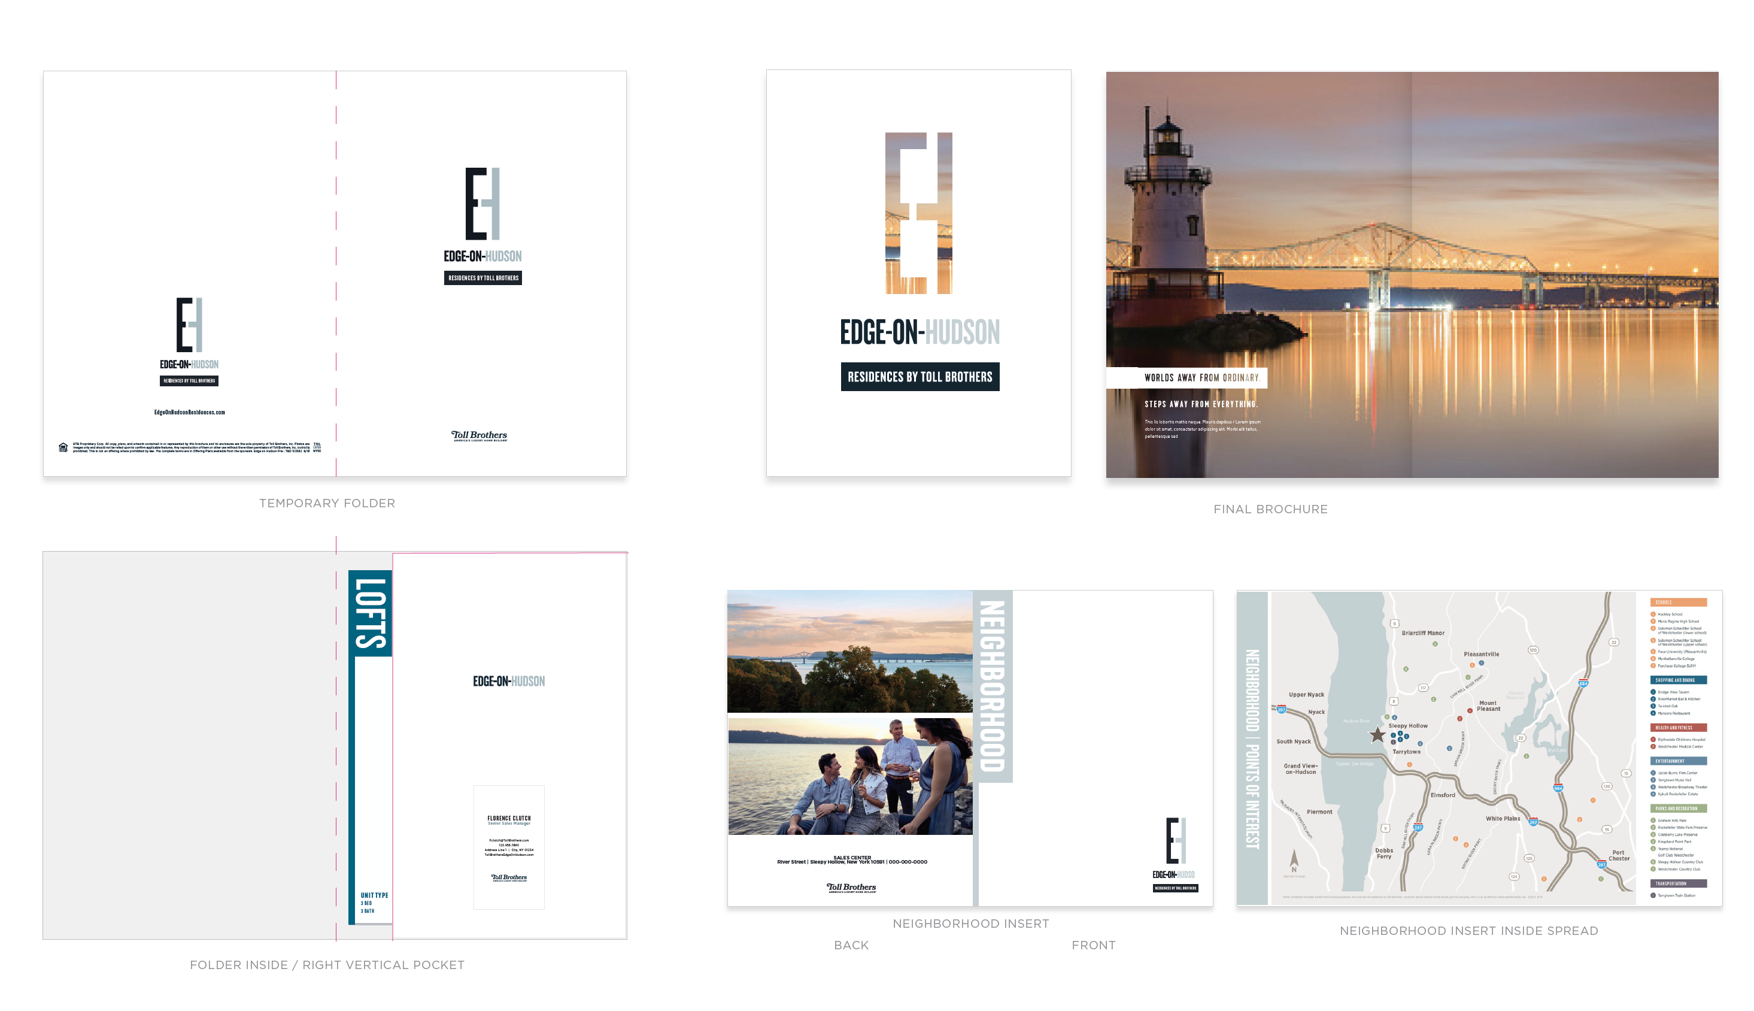
Task: Click EdgeOnHudsonResidences.com web address
Action: [189, 413]
